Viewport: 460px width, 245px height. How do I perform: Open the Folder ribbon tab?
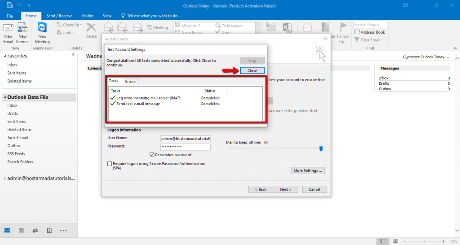(88, 16)
